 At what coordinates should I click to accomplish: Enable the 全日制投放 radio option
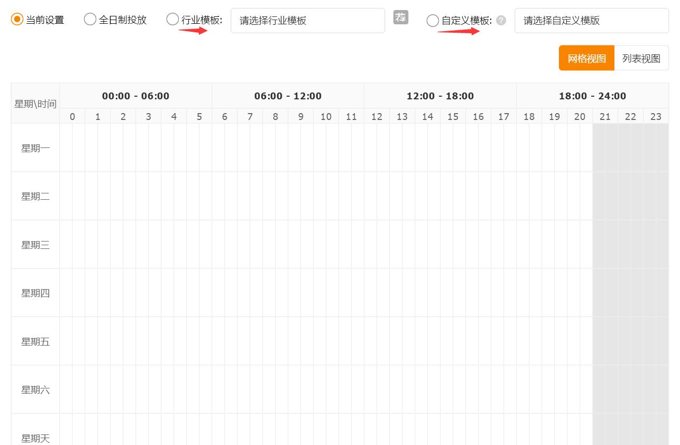[90, 19]
